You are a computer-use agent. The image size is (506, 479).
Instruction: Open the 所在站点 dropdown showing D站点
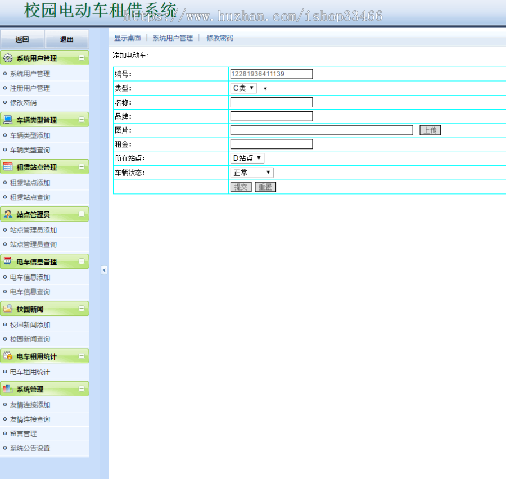pyautogui.click(x=247, y=158)
